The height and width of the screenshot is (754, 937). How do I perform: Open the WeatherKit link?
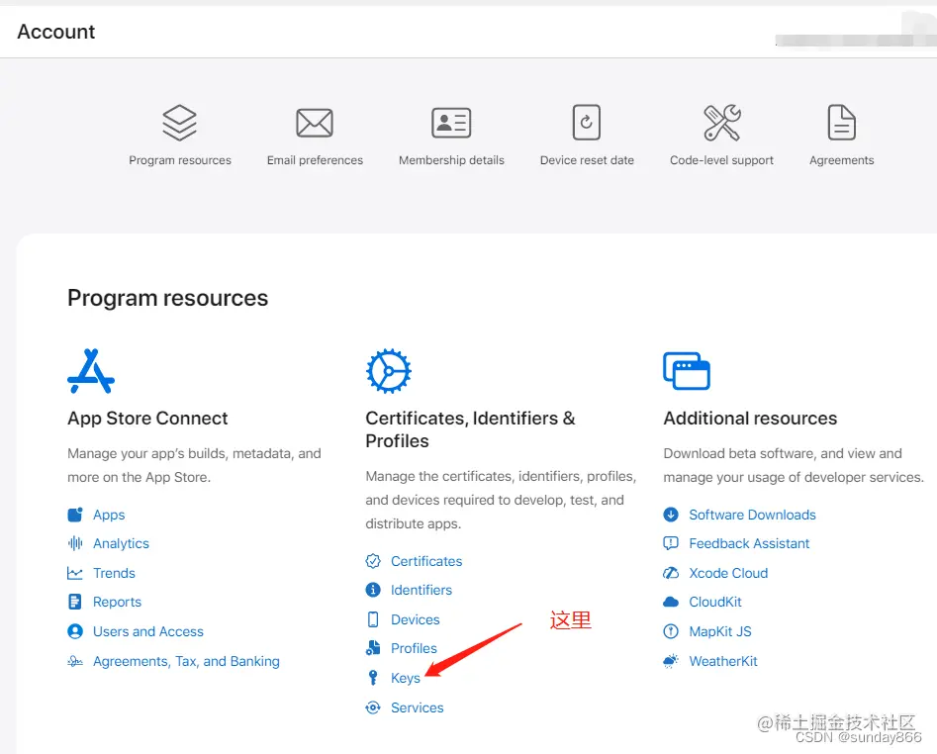pos(723,661)
